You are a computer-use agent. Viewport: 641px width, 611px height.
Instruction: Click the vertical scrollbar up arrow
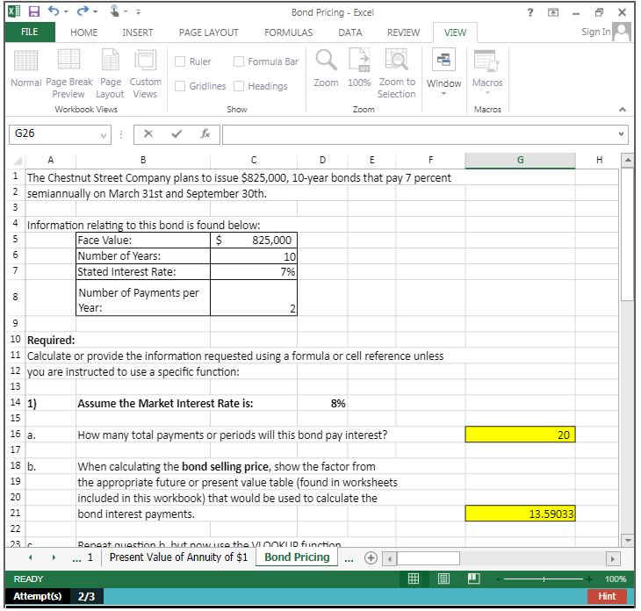click(628, 160)
